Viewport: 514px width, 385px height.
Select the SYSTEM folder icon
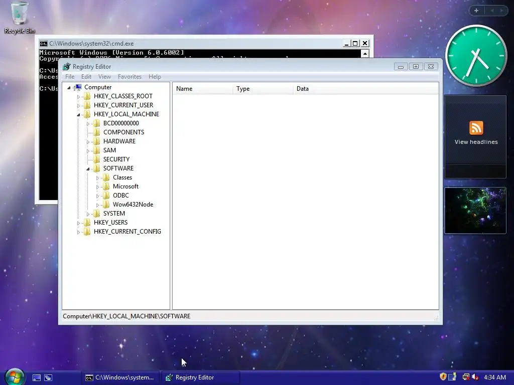pos(97,214)
